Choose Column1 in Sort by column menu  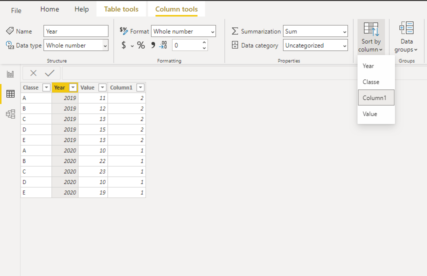376,97
